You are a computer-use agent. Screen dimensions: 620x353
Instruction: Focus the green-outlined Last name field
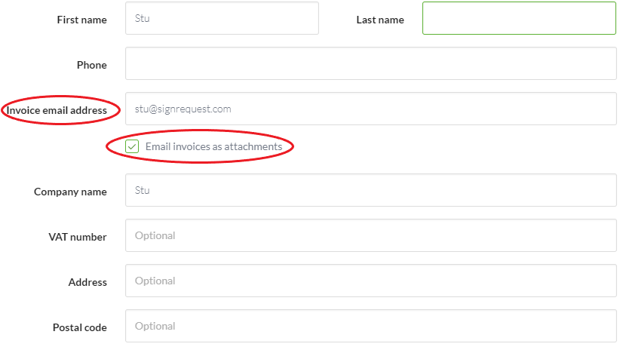[519, 18]
